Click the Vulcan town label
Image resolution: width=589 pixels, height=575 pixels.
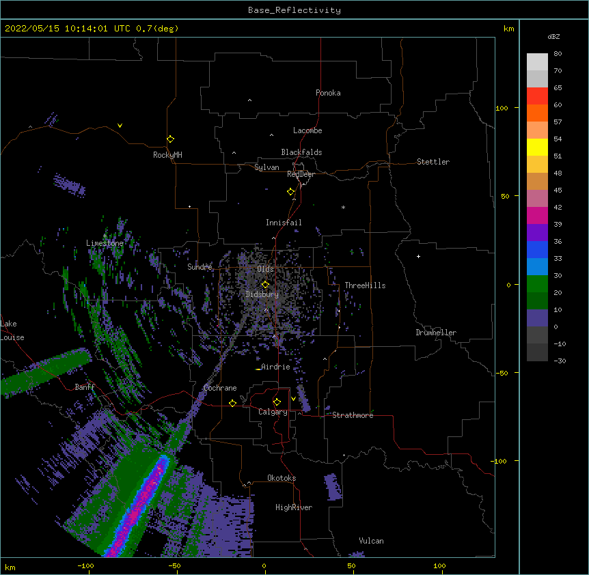[x=371, y=541]
